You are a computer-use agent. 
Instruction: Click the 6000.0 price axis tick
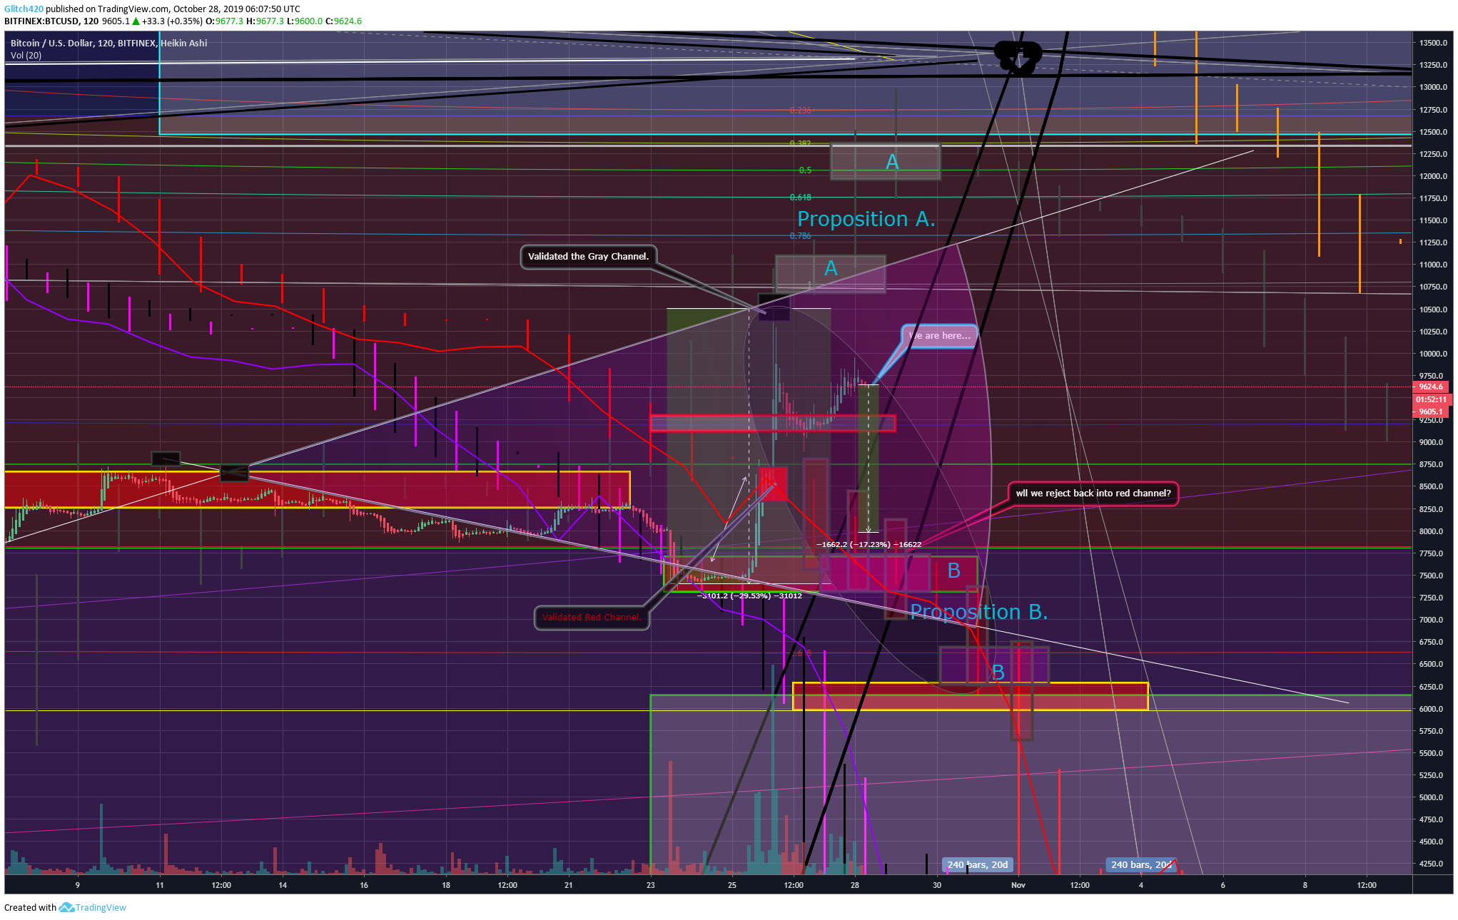1433,709
